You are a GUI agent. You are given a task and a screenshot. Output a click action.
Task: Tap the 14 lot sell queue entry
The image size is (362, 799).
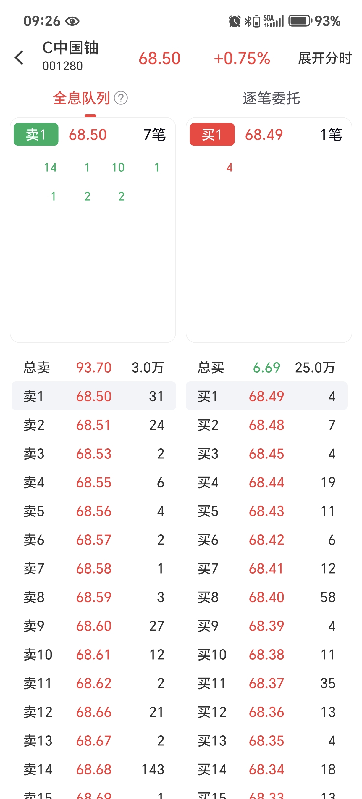tap(50, 167)
